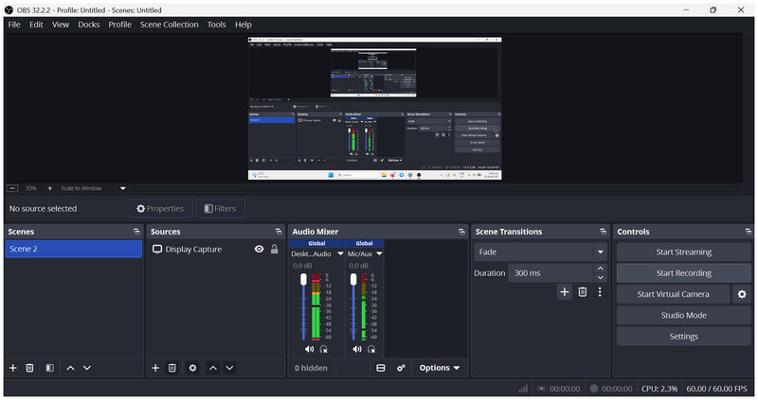Open the Docks menu
The height and width of the screenshot is (400, 758).
tap(89, 25)
